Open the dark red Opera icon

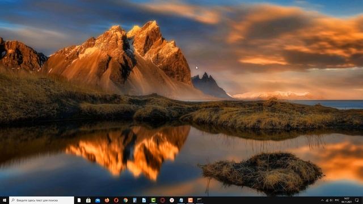(163, 200)
